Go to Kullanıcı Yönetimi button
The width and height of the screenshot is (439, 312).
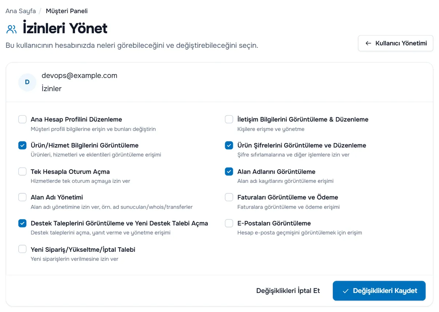[x=395, y=43]
